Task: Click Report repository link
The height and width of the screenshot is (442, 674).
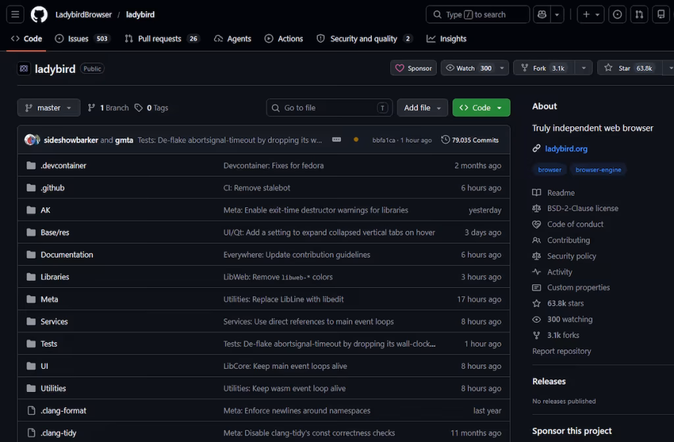Action: point(561,351)
